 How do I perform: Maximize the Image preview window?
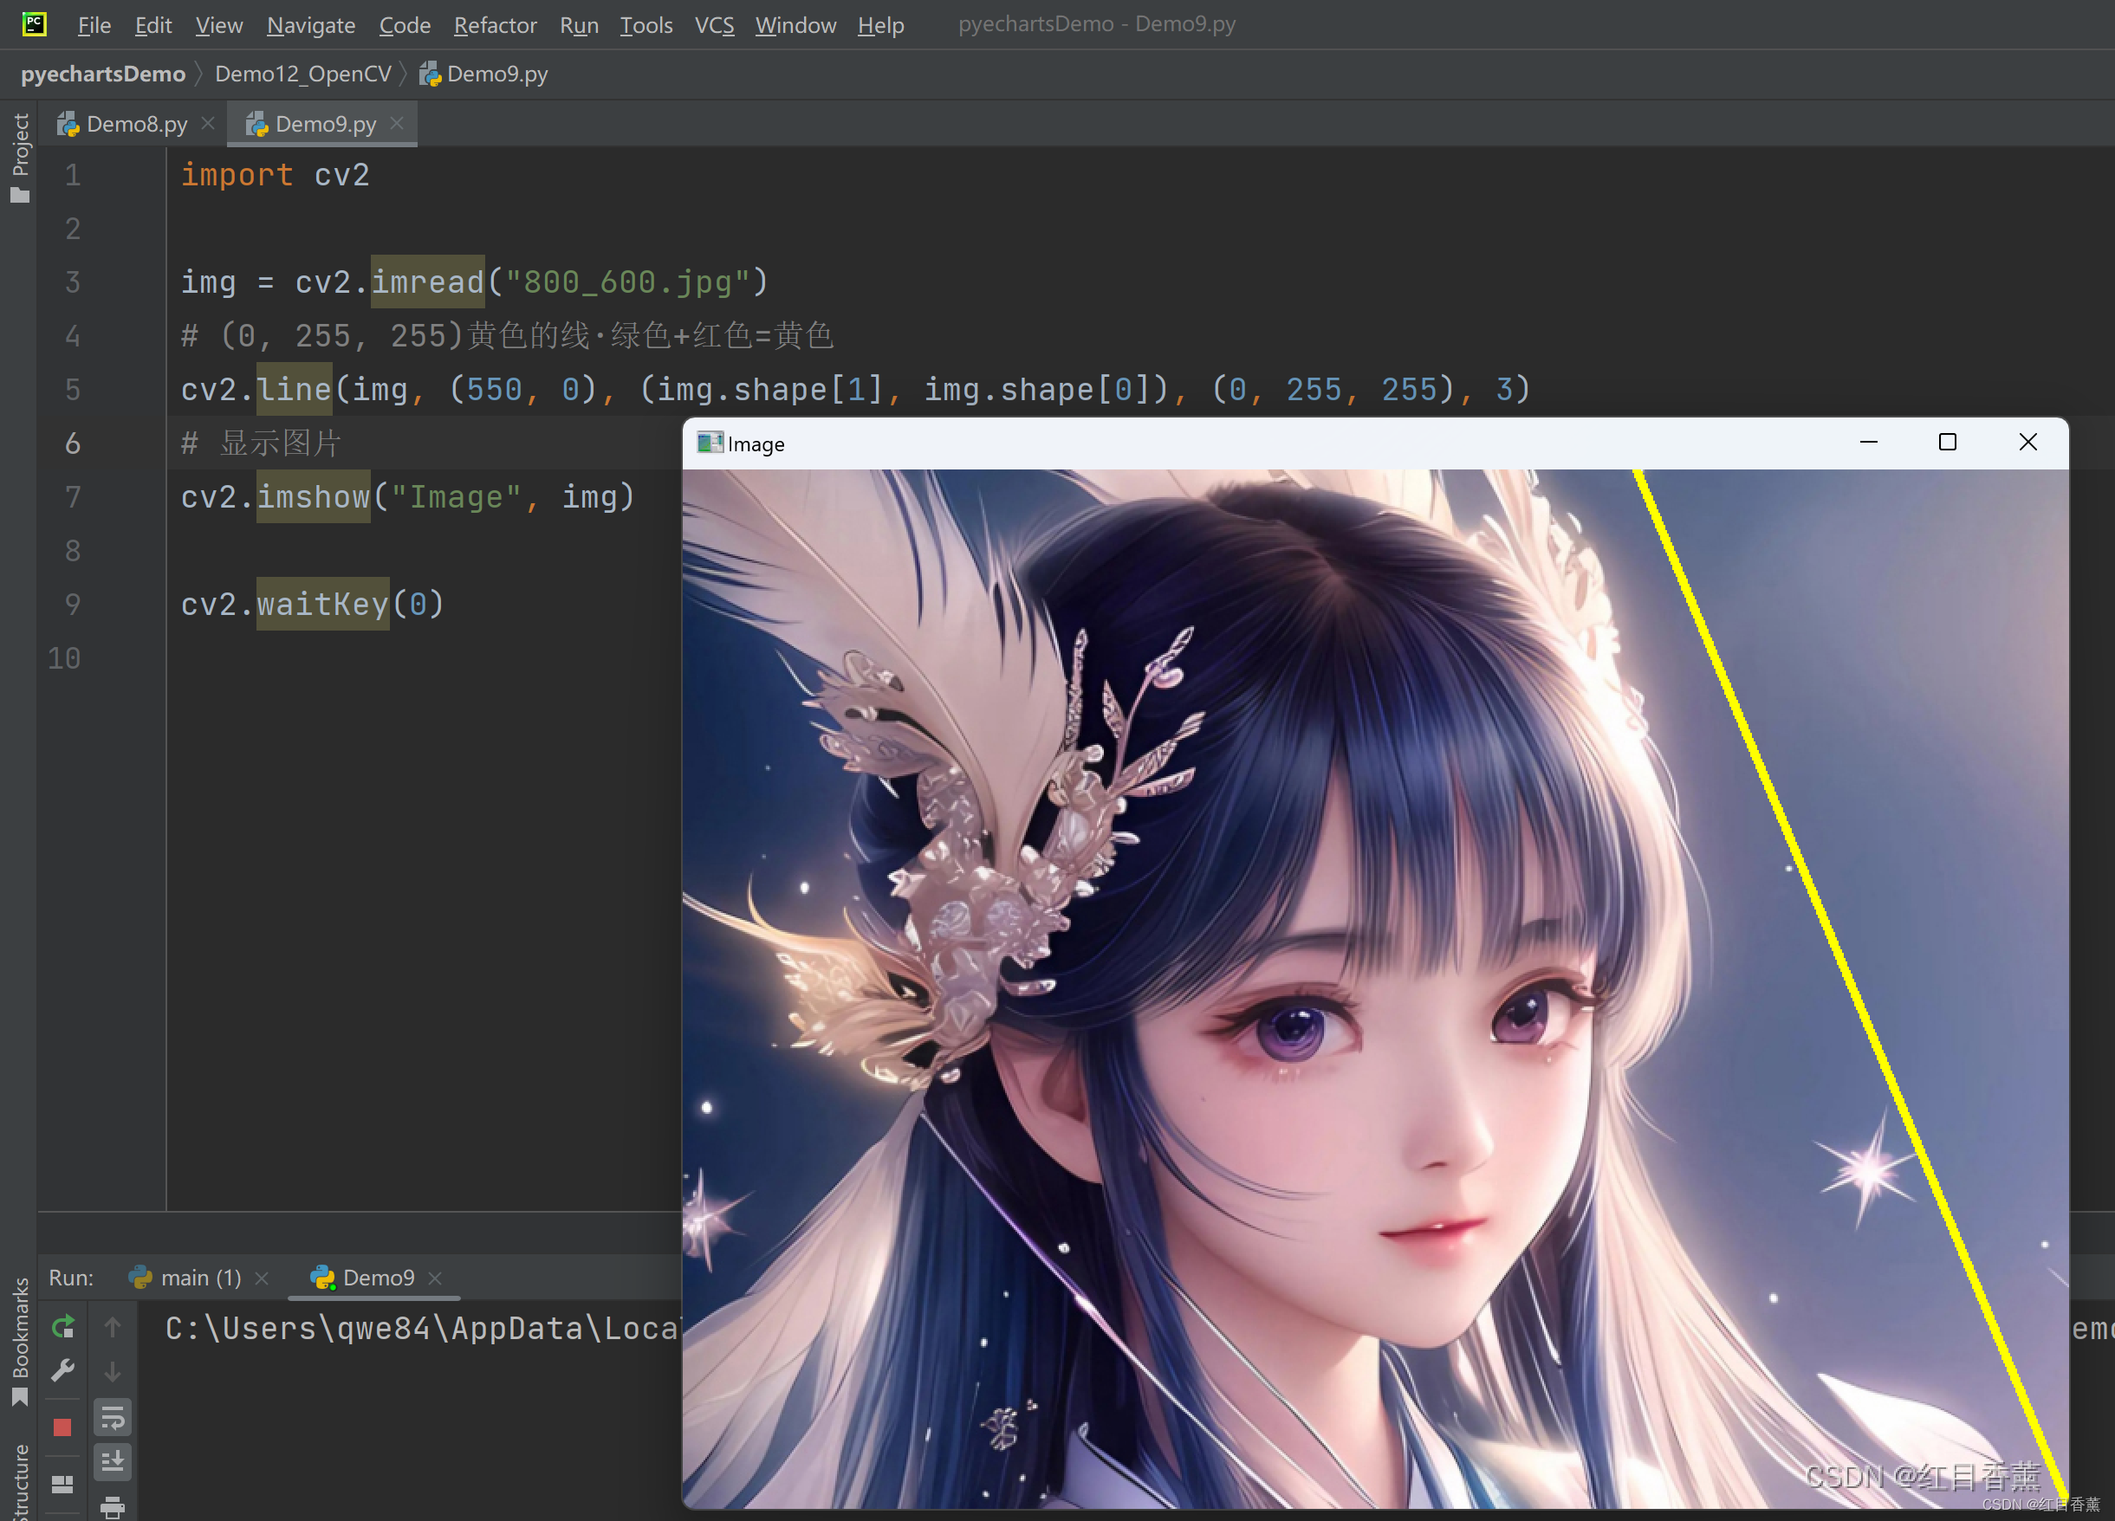(x=1947, y=443)
